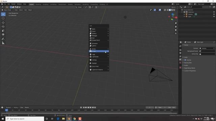Open the World properties tab
Viewport: 216px width, 121px height.
(x=180, y=63)
